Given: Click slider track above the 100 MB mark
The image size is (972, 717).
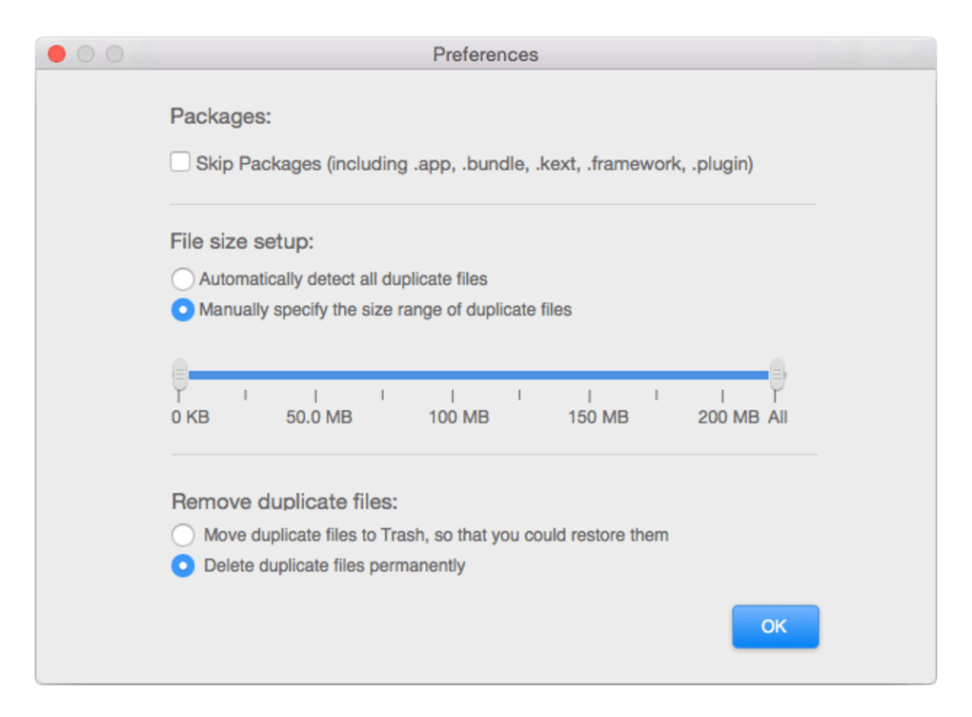Looking at the screenshot, I should [452, 376].
